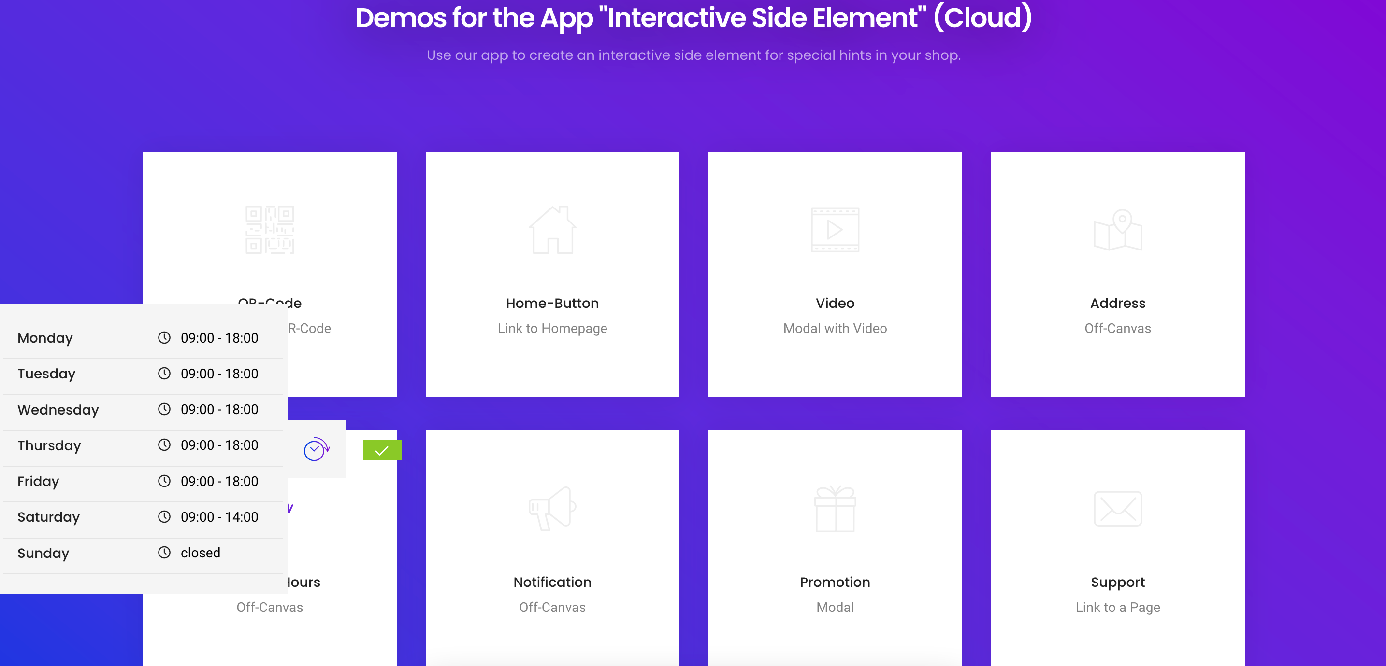Screen dimensions: 1386x666
Task: Click the Saturday label
Action: point(48,517)
